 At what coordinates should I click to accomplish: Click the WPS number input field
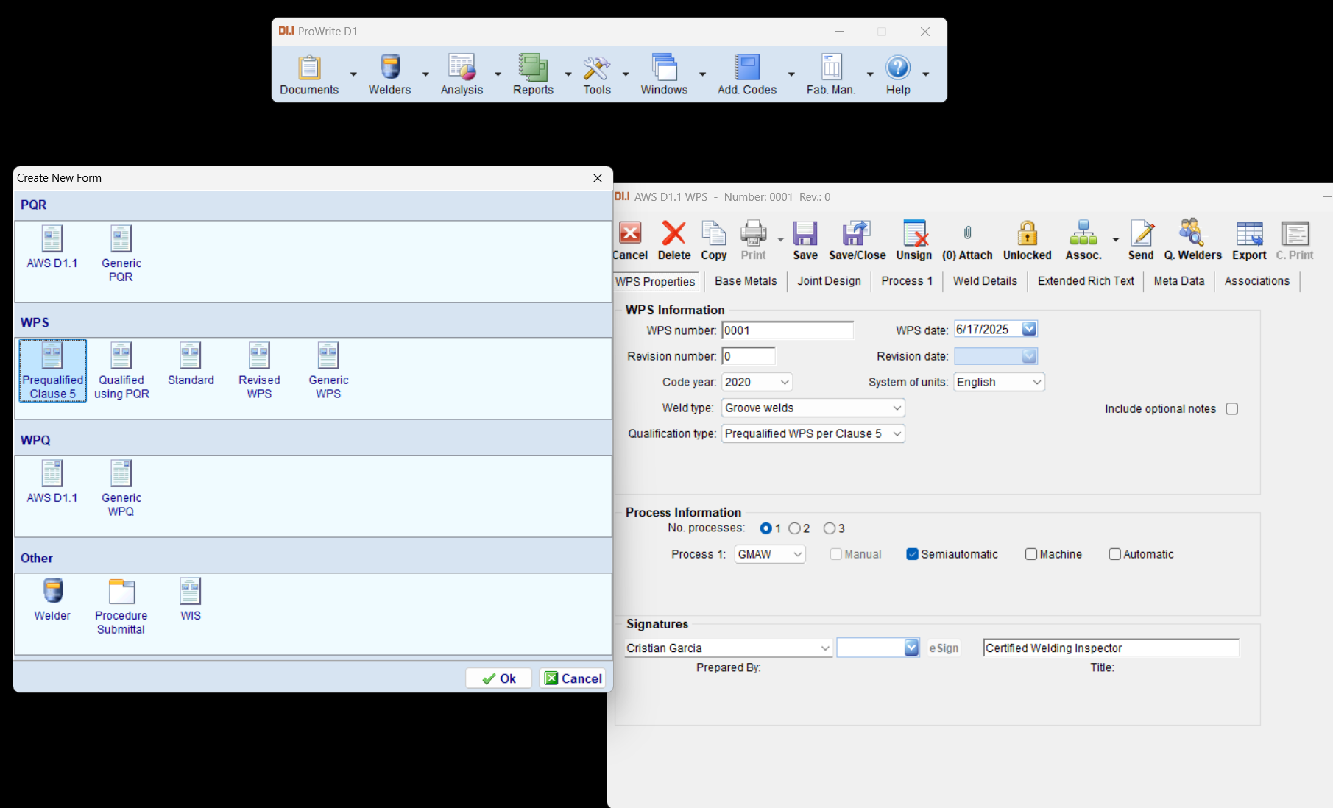(788, 330)
